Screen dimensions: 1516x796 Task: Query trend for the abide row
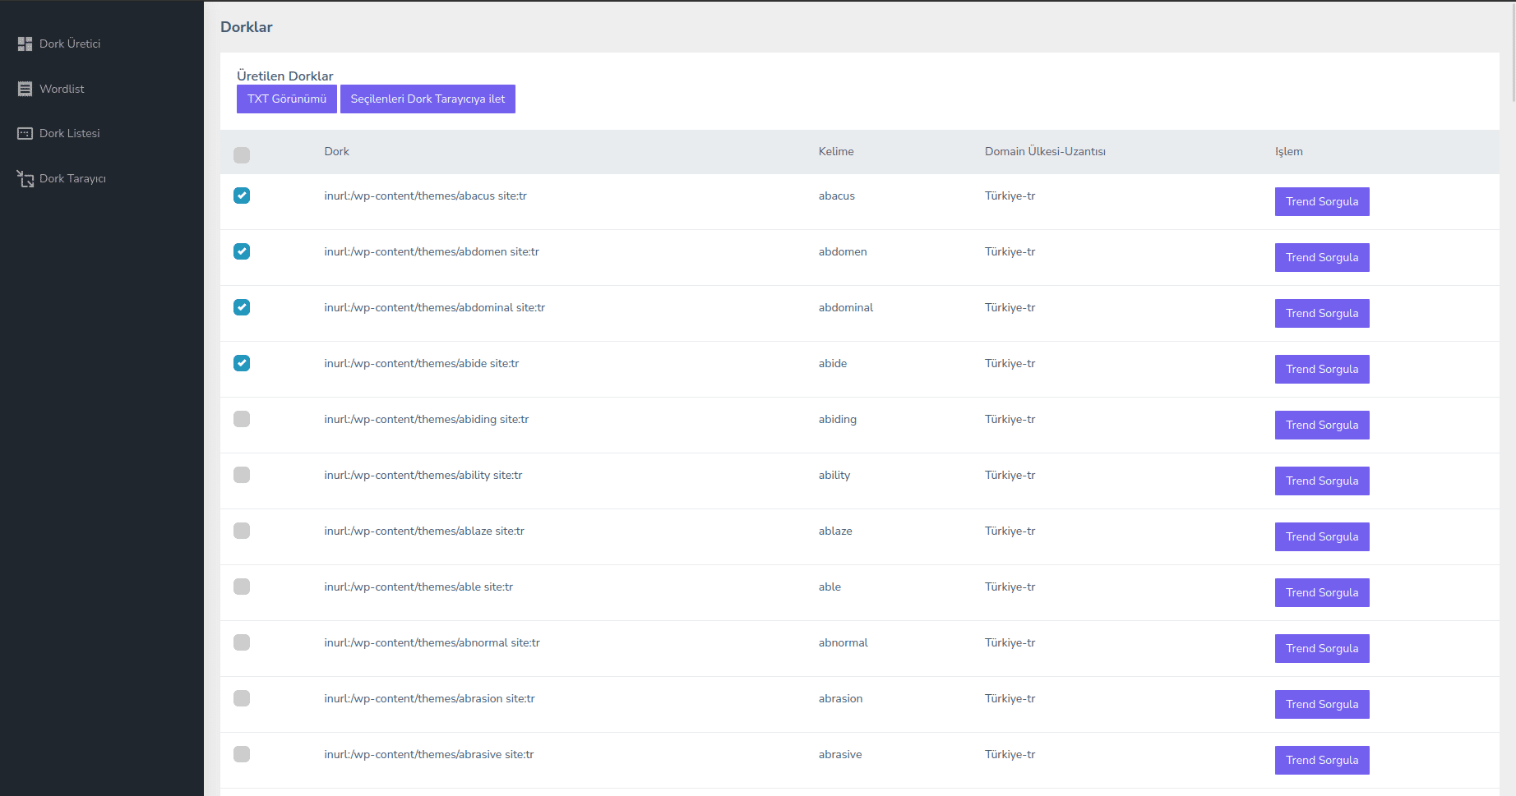[x=1321, y=369]
